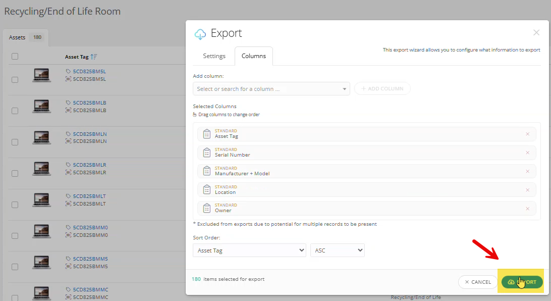The width and height of the screenshot is (551, 301).
Task: Select the checkbox beside 5CD825BMM0
Action: (15, 235)
